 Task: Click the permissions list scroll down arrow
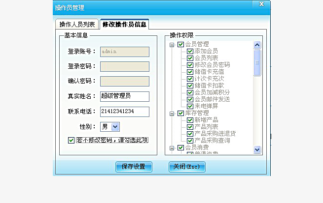pyautogui.click(x=257, y=149)
